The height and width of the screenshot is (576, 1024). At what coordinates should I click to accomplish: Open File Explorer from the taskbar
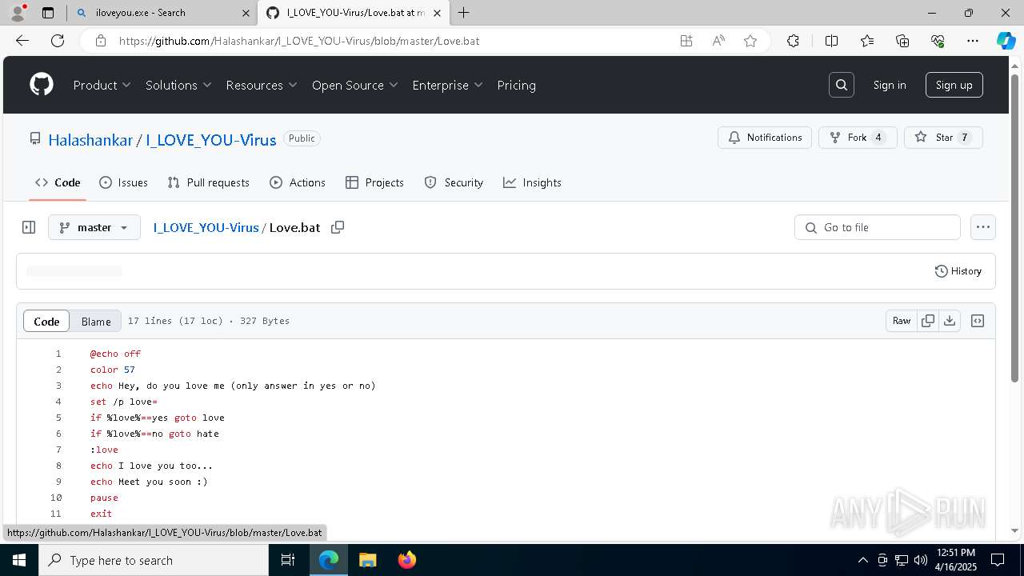pyautogui.click(x=368, y=560)
